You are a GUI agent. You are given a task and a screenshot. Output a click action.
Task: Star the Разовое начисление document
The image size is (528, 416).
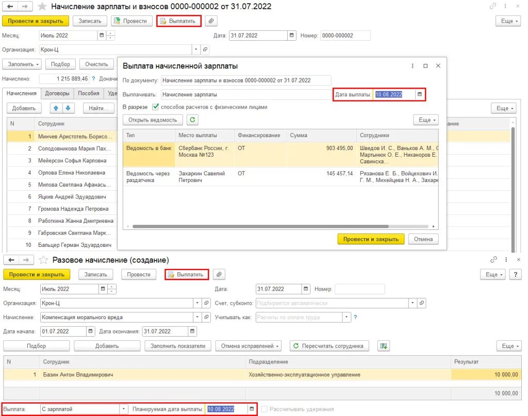[43, 260]
